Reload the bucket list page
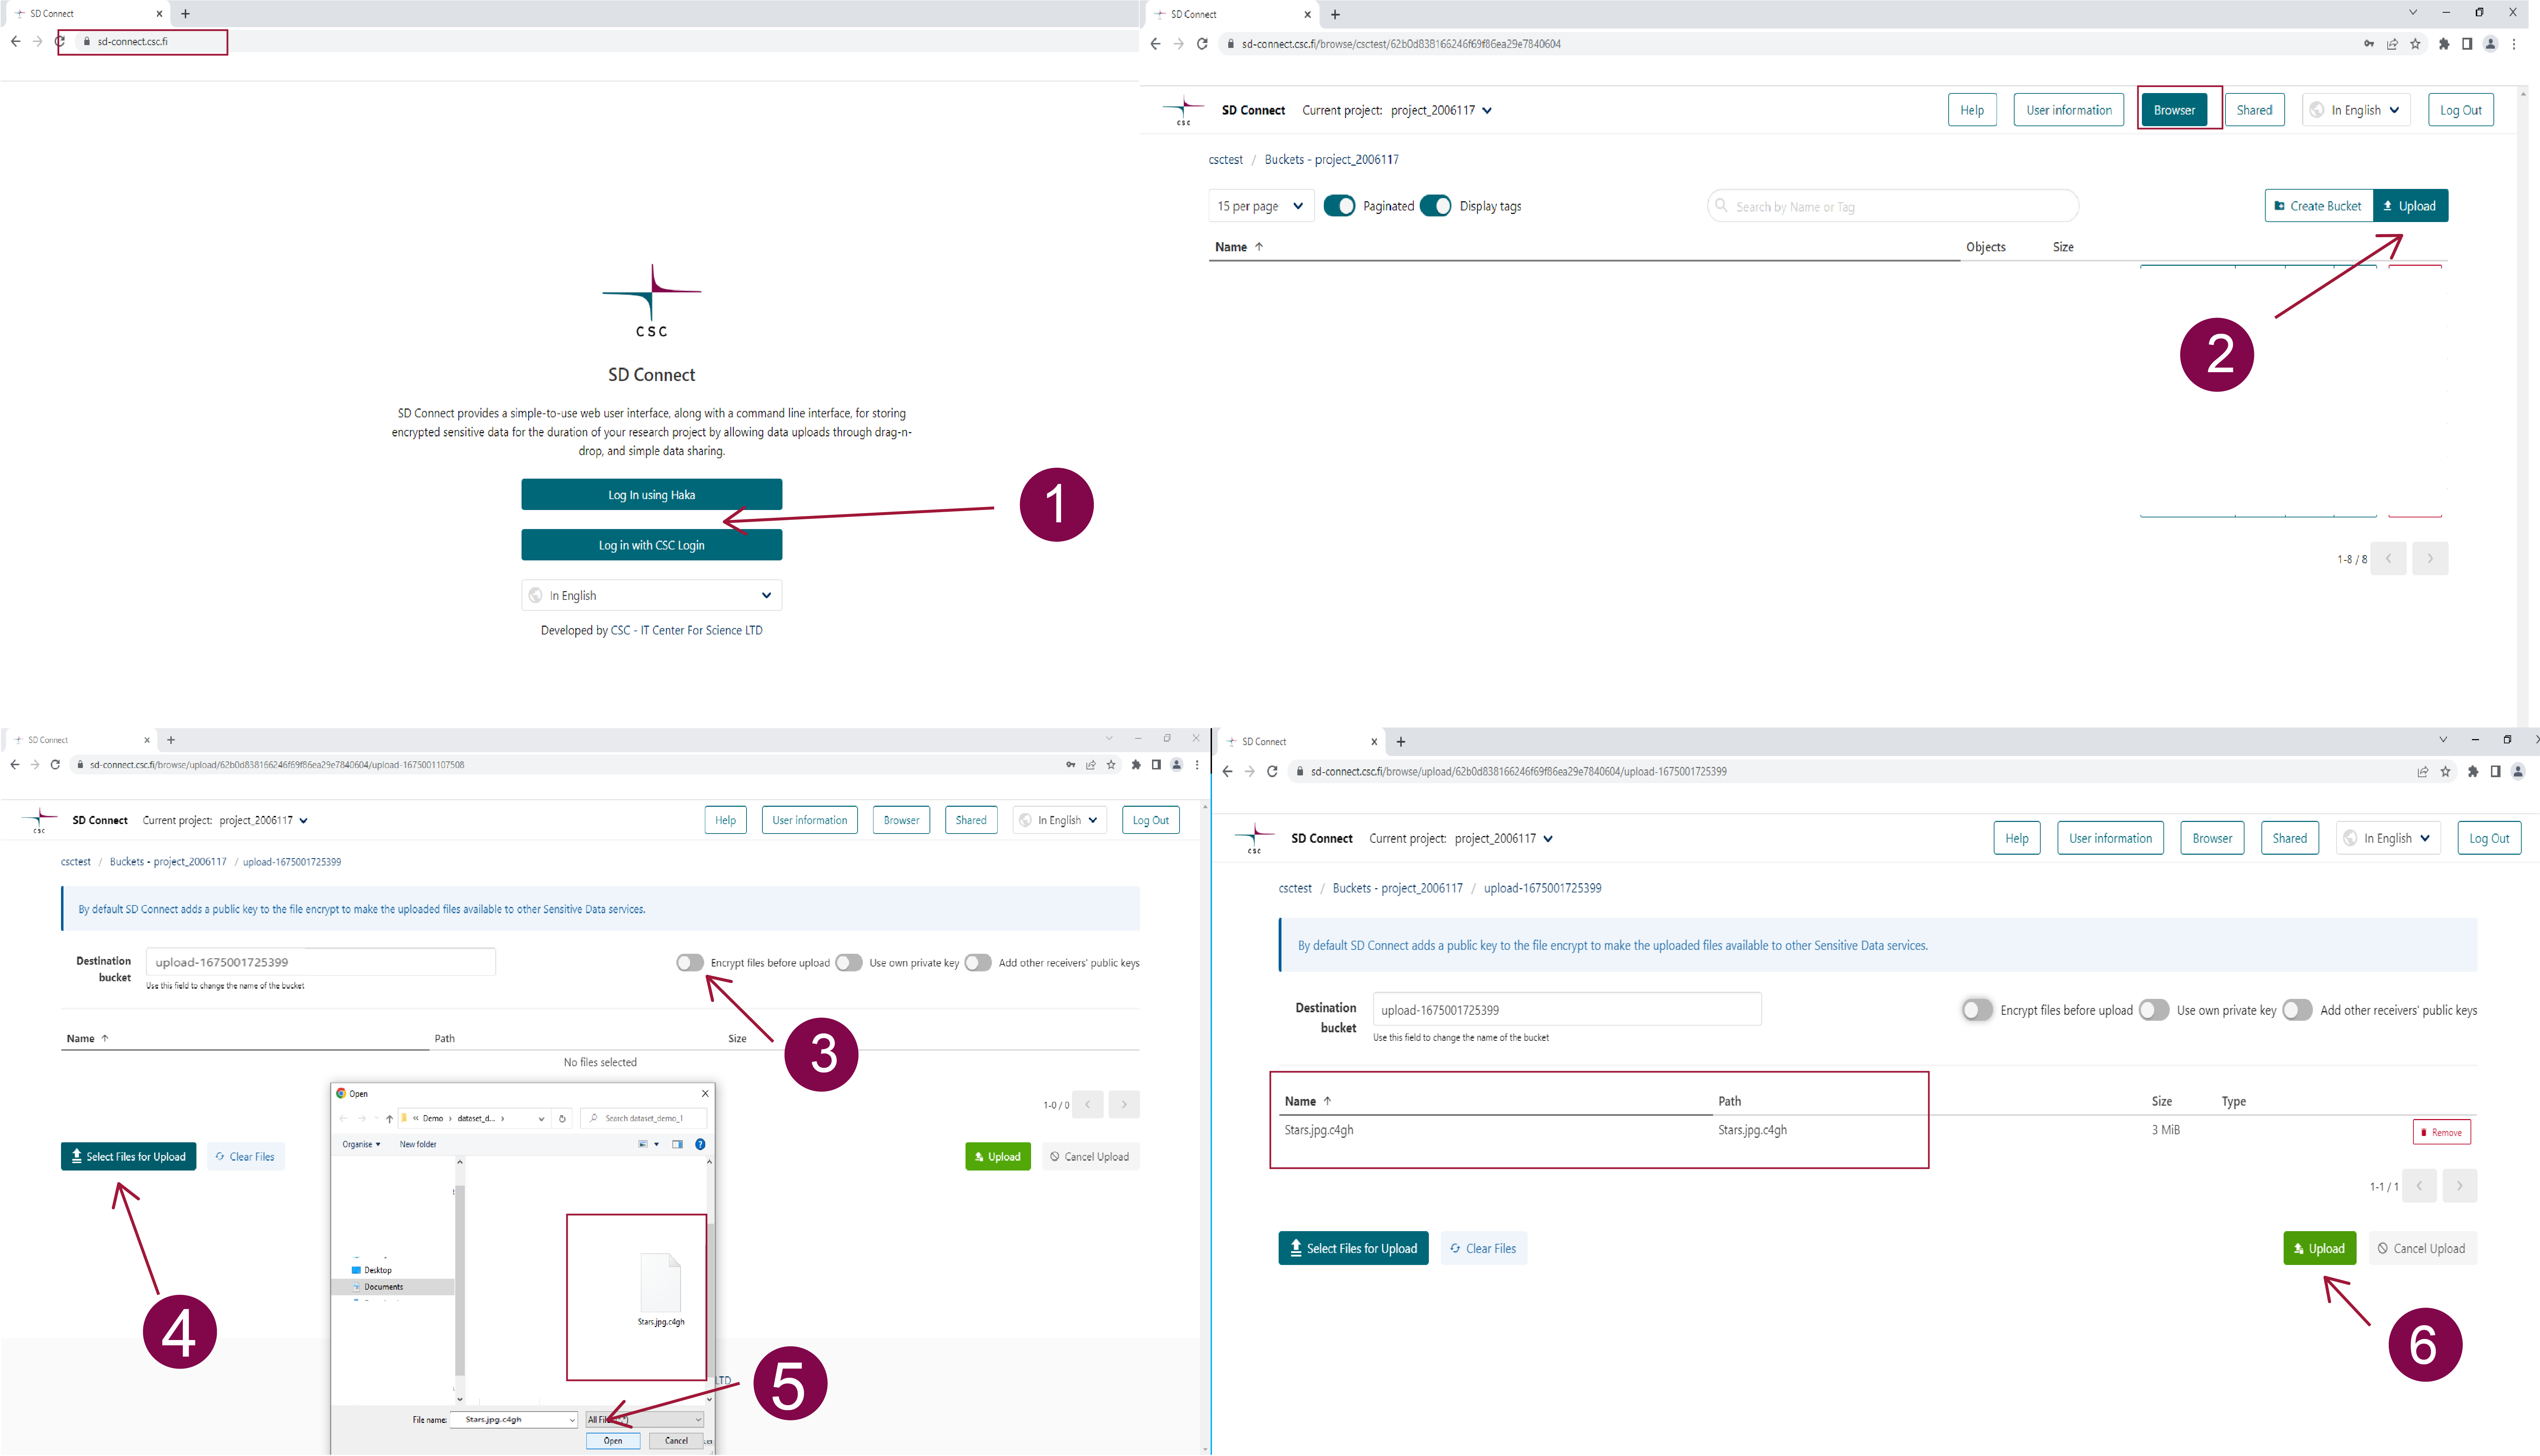This screenshot has width=2540, height=1456. 1202,44
